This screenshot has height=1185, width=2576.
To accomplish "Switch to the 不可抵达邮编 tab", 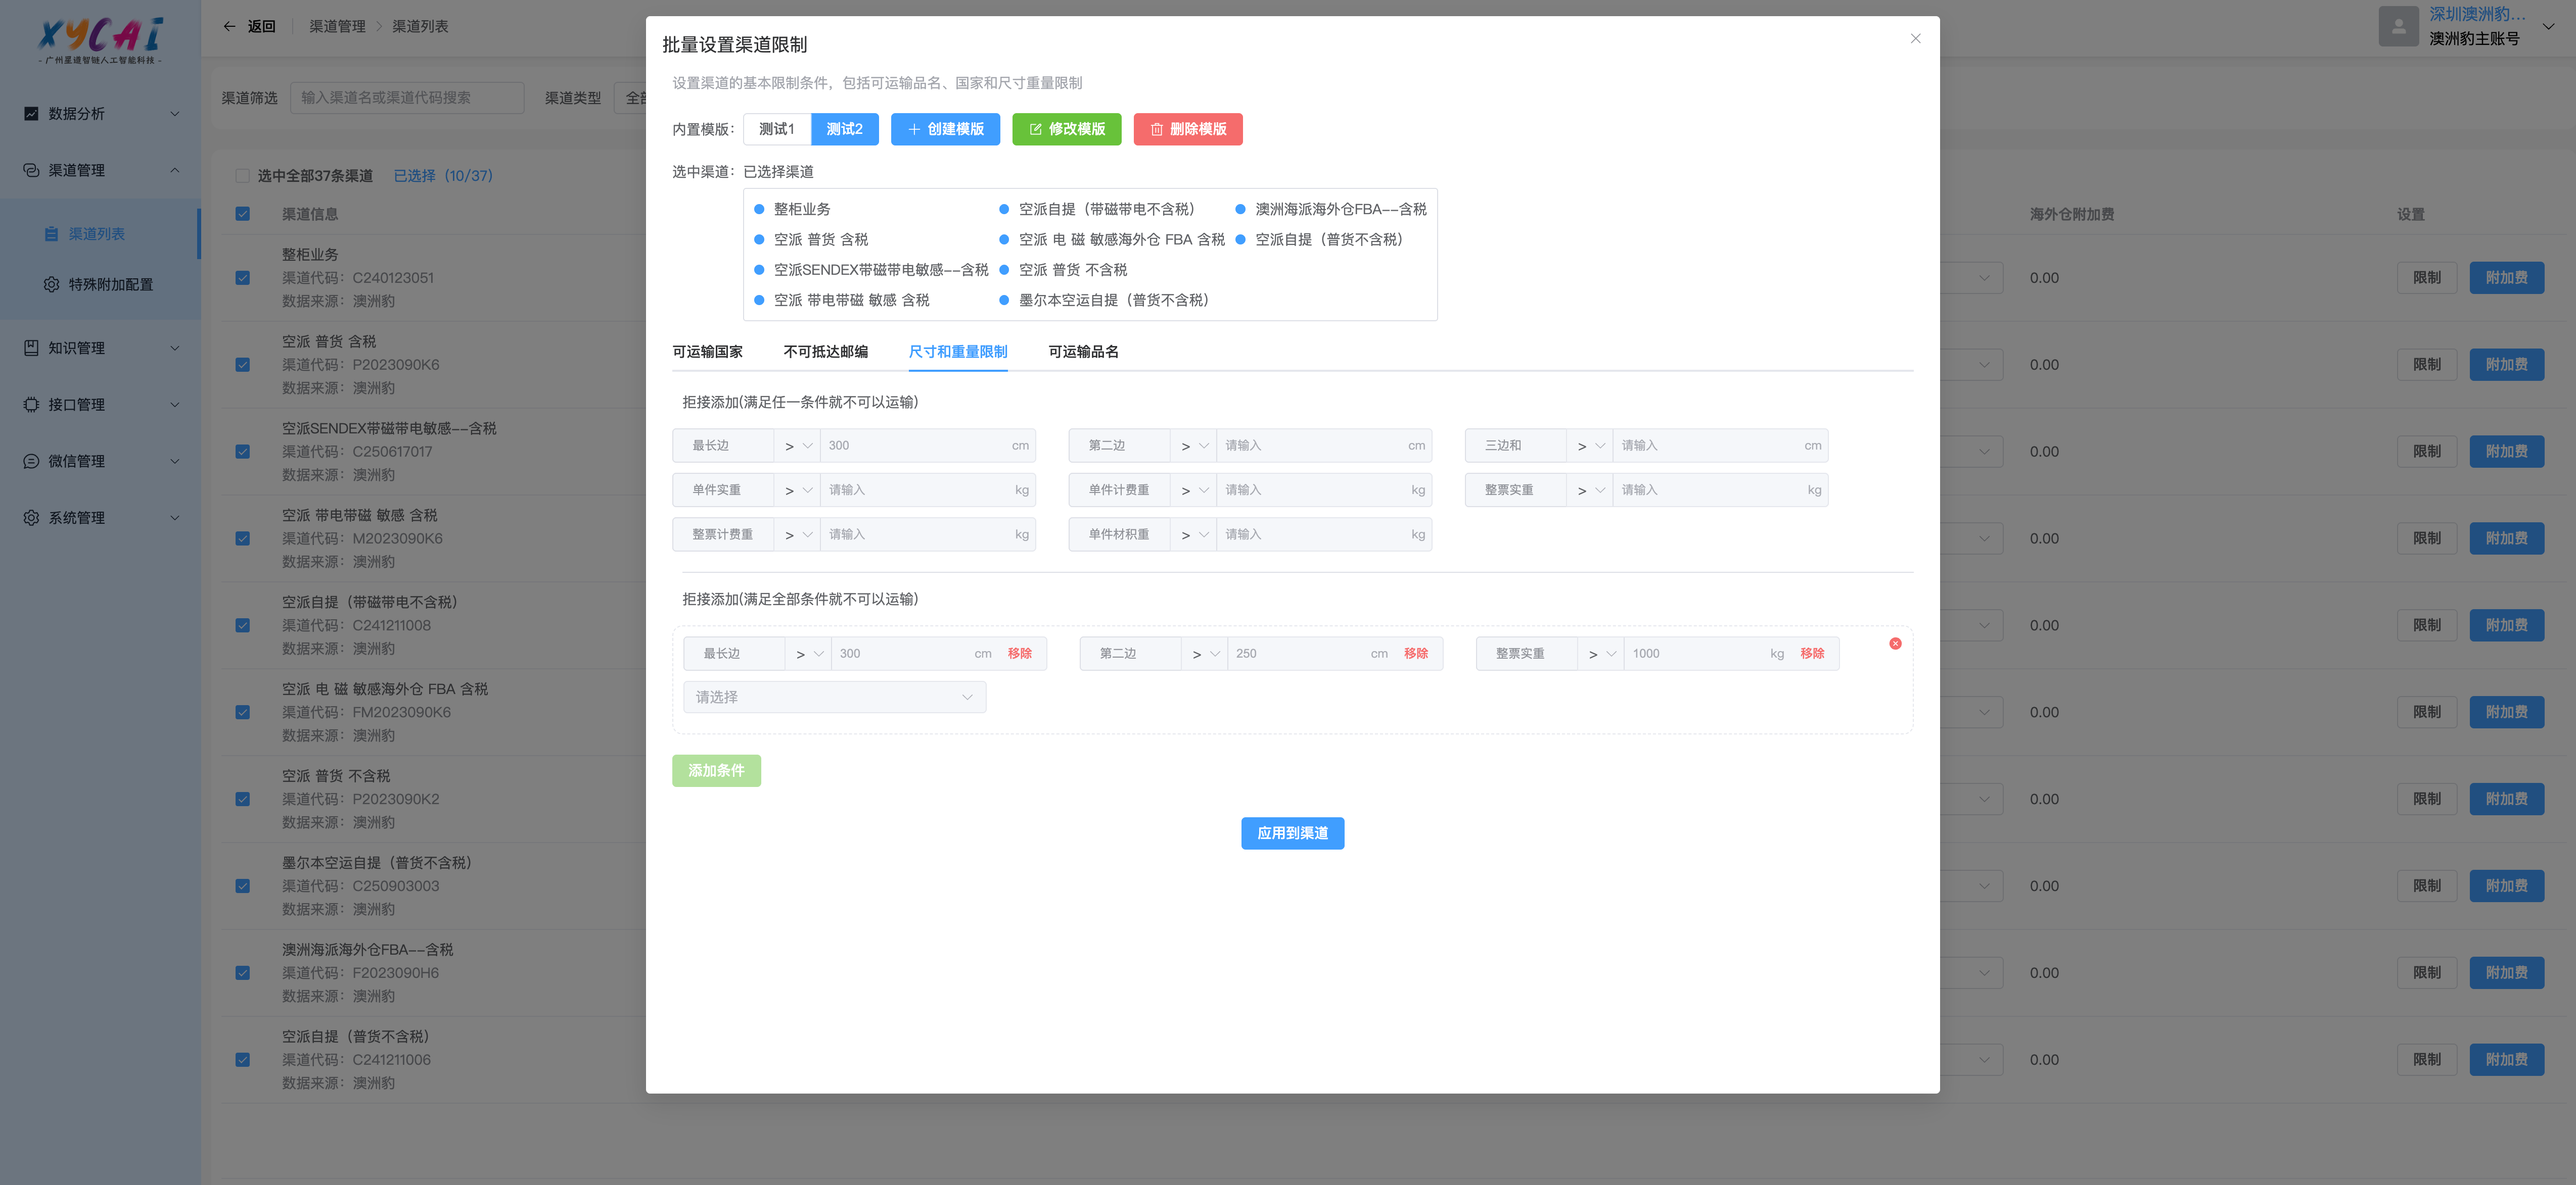I will click(825, 352).
